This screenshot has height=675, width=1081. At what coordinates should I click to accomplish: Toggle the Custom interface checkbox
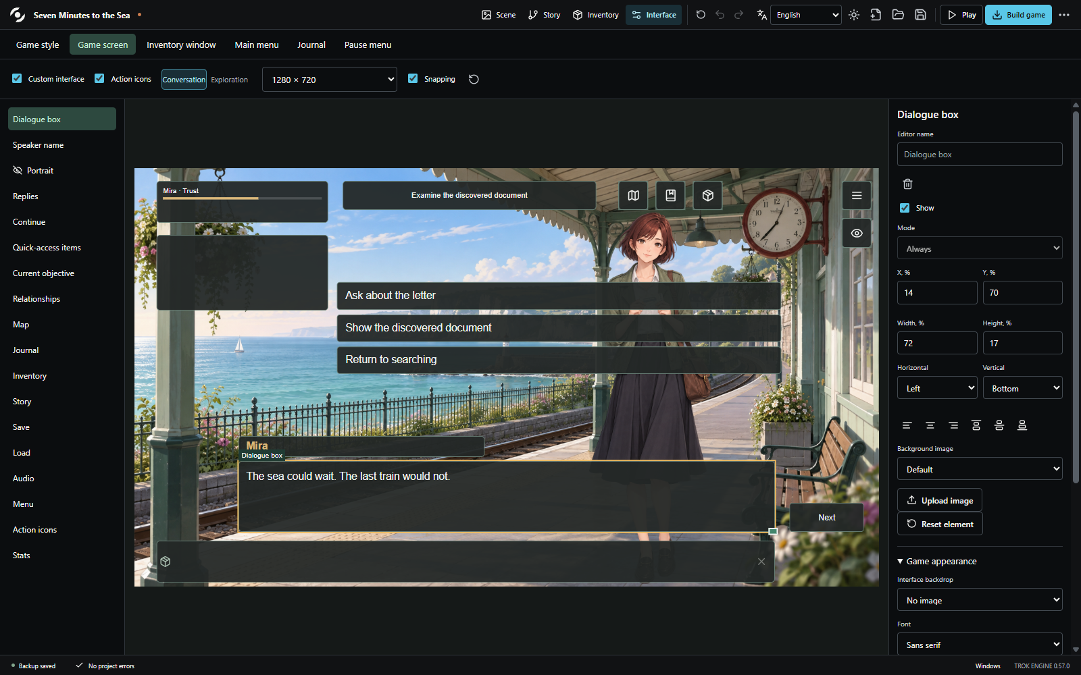pyautogui.click(x=17, y=78)
